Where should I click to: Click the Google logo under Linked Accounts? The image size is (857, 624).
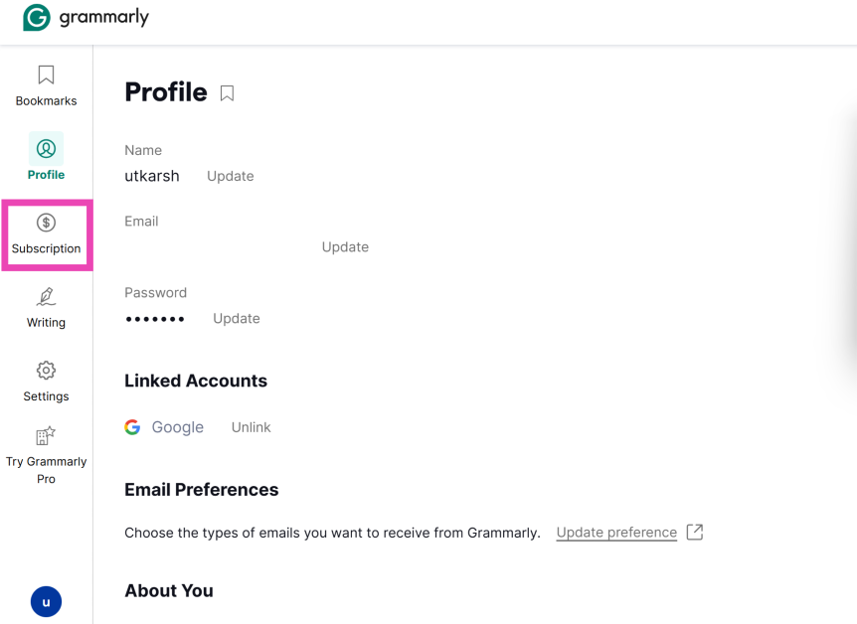[132, 427]
